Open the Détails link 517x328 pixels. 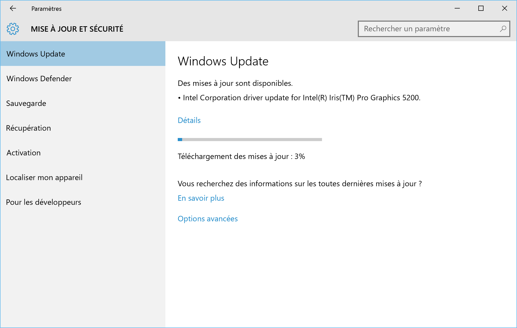click(x=189, y=120)
